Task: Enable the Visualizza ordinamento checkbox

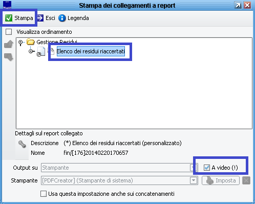Action: (9, 32)
